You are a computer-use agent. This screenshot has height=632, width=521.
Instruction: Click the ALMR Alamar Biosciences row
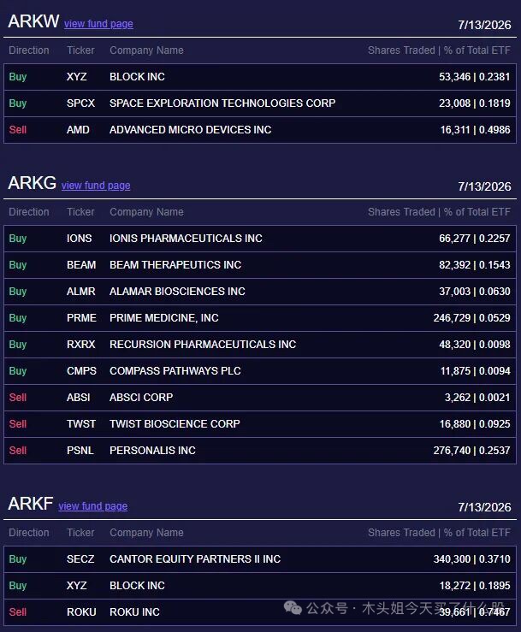pyautogui.click(x=260, y=292)
